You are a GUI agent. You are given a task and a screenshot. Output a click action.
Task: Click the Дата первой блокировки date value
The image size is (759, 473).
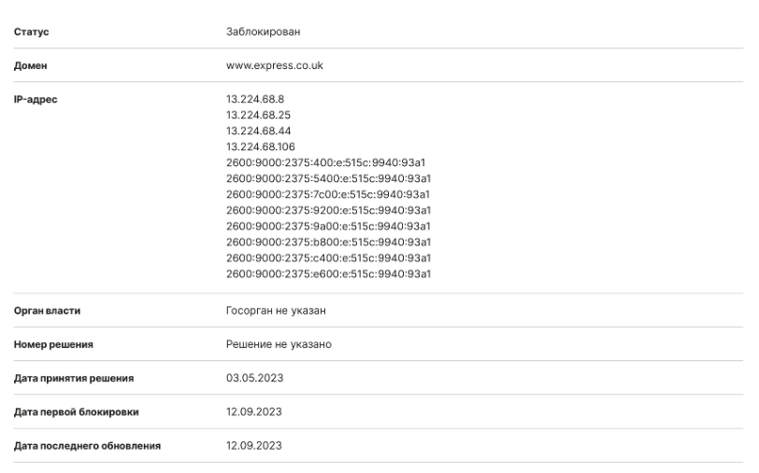pyautogui.click(x=254, y=412)
